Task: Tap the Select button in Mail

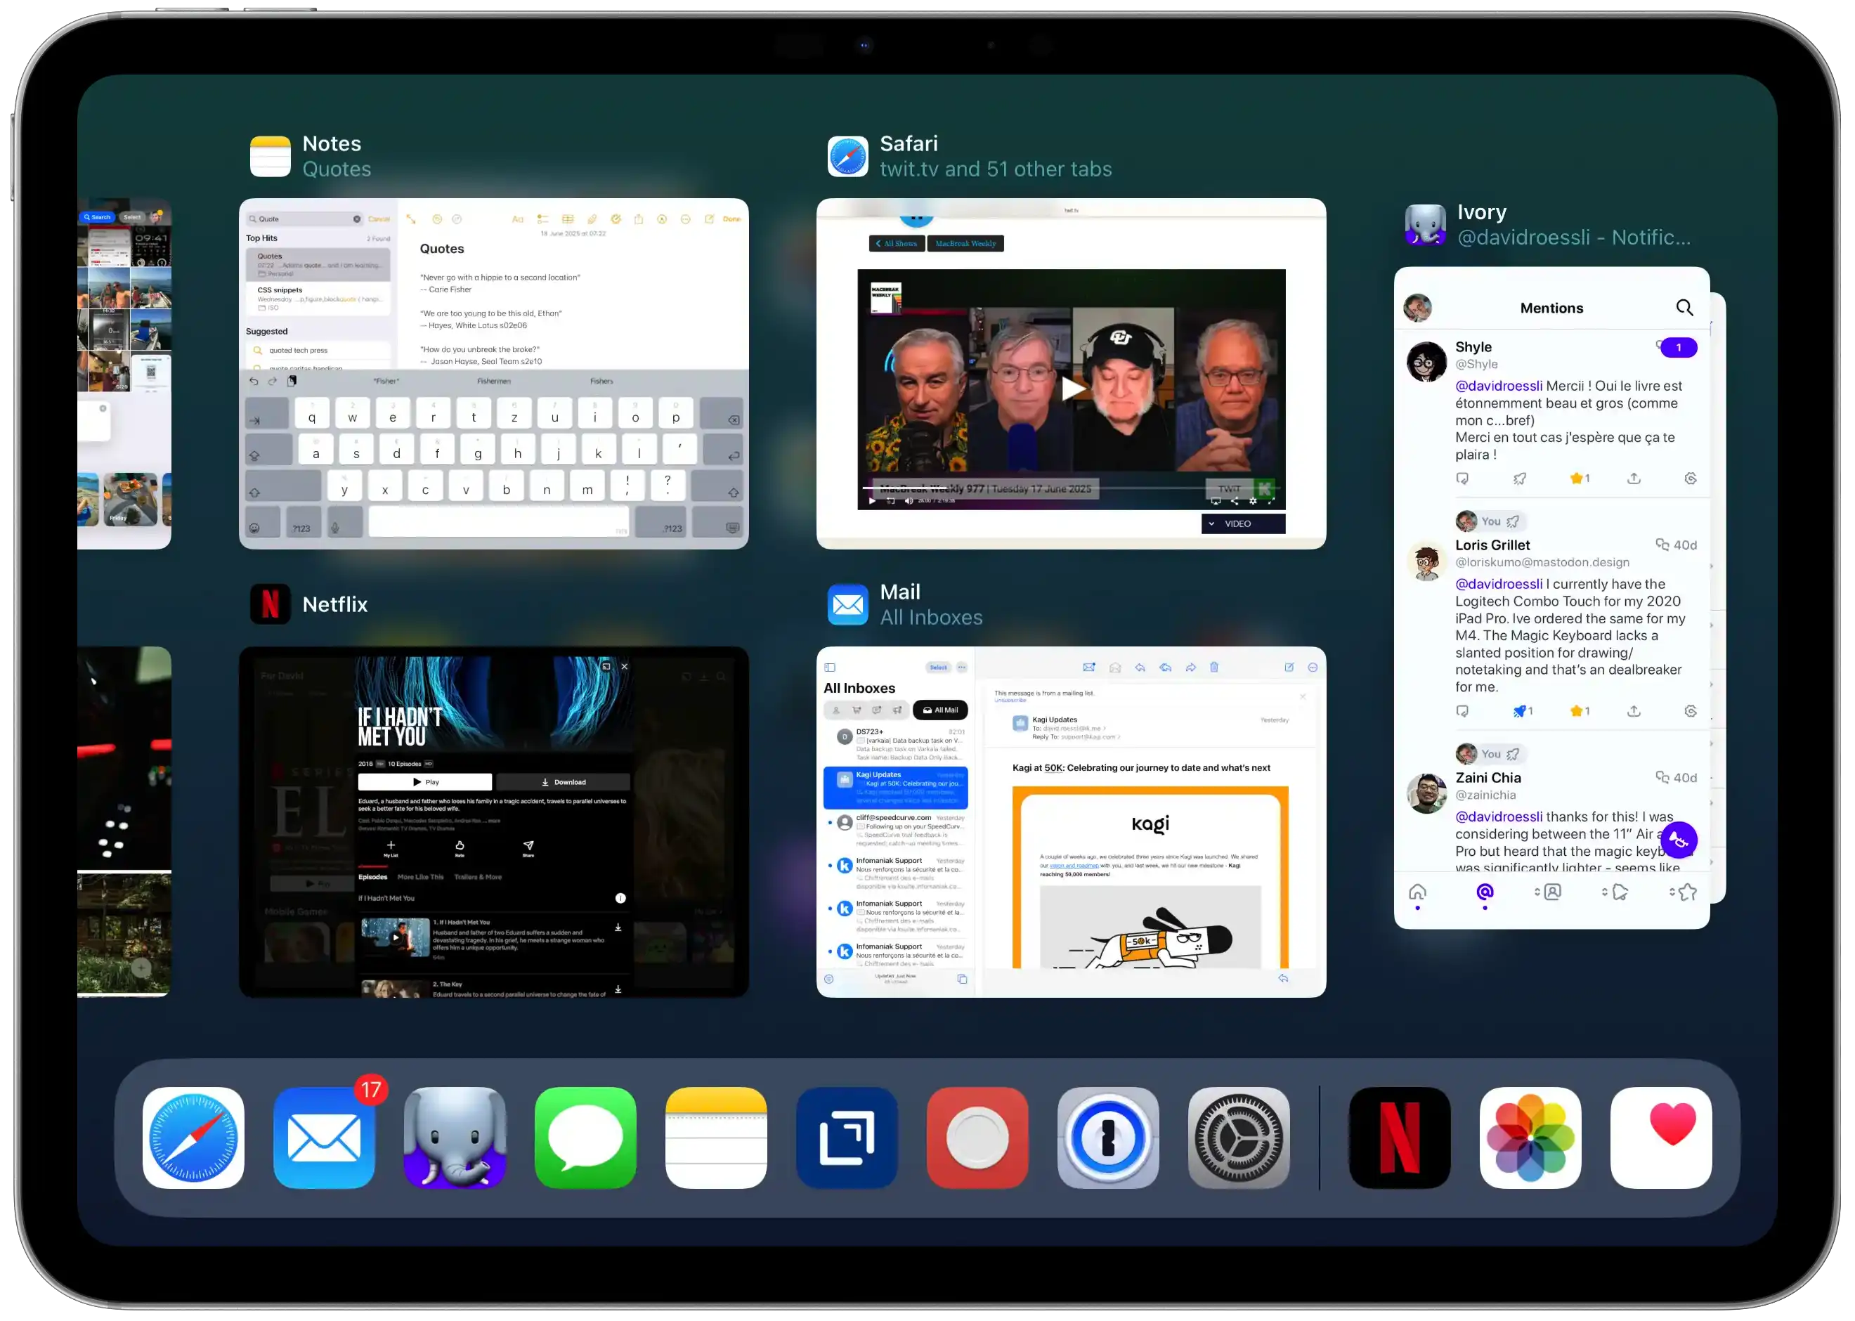Action: (x=937, y=667)
